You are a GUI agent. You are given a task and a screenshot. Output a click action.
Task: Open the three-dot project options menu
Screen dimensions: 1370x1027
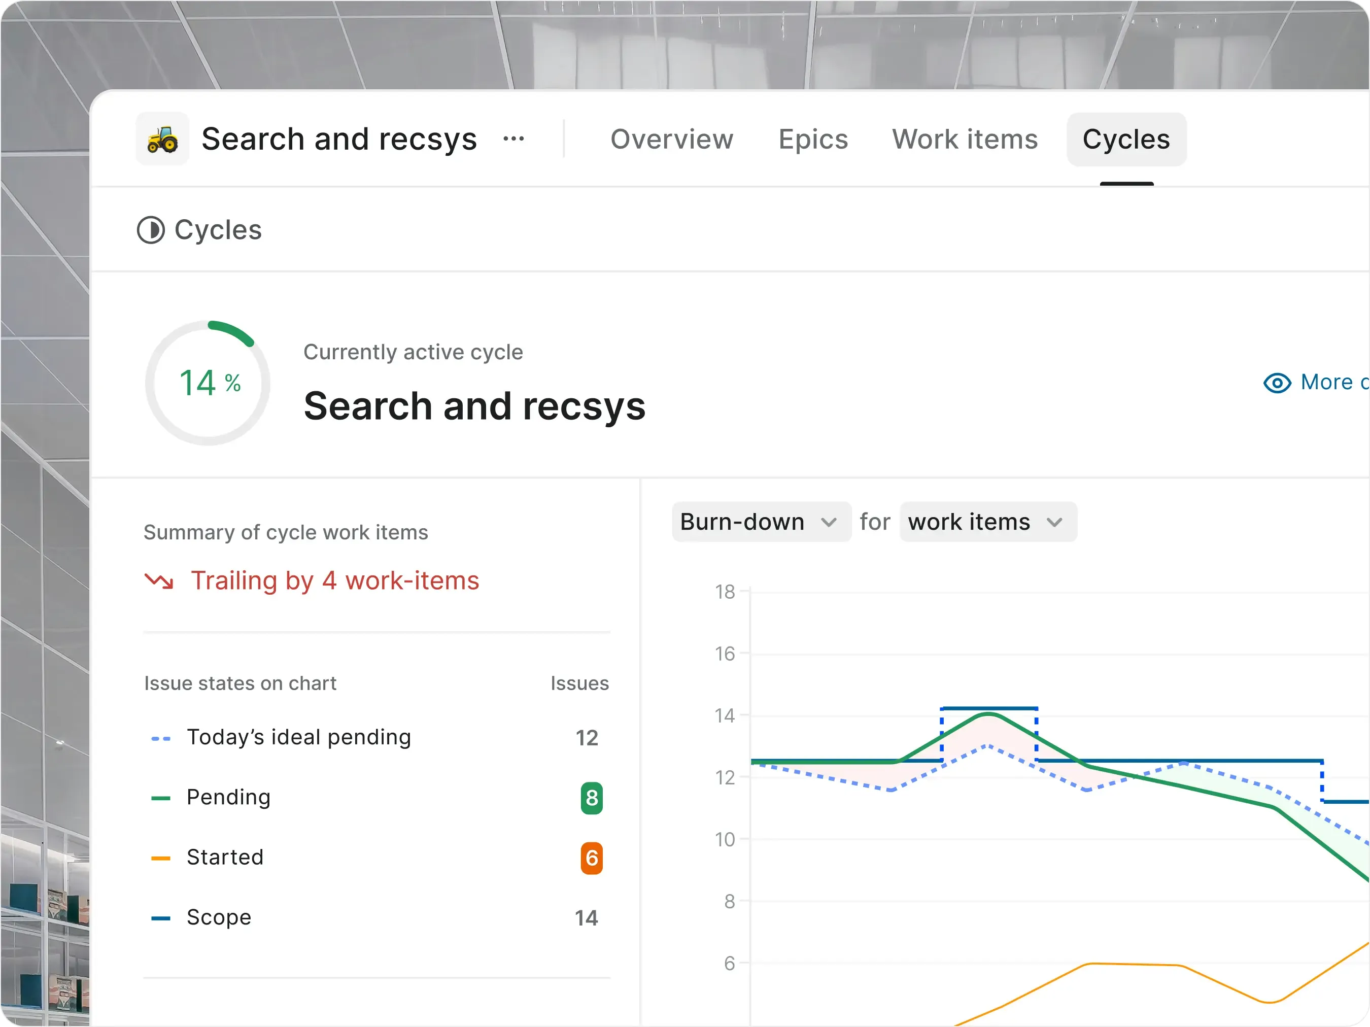(x=513, y=139)
